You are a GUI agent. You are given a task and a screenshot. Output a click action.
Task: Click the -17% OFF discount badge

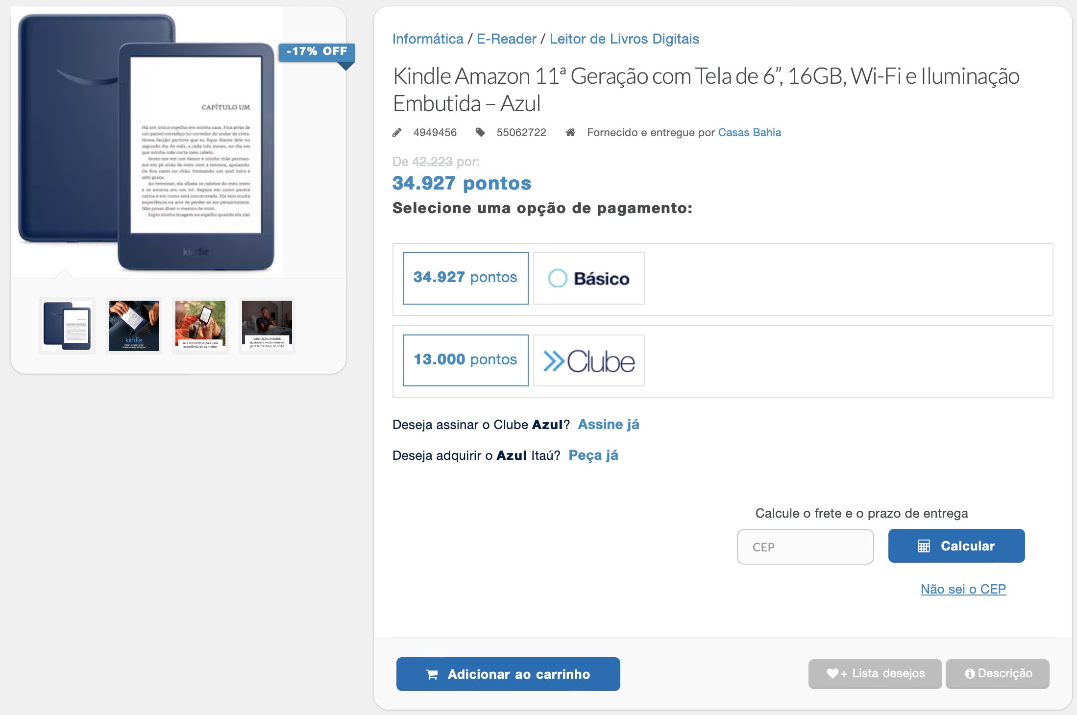pos(317,52)
